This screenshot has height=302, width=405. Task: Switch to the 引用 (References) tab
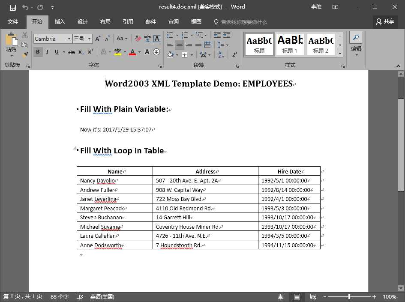128,22
